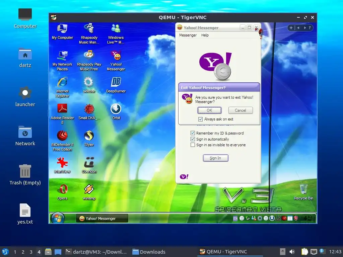Open Windows Live Messenger tray icon
This screenshot has height=257, width=343.
[x=254, y=218]
